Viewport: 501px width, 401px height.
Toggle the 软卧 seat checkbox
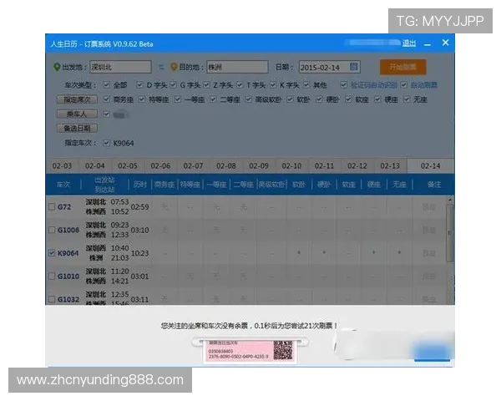[290, 99]
